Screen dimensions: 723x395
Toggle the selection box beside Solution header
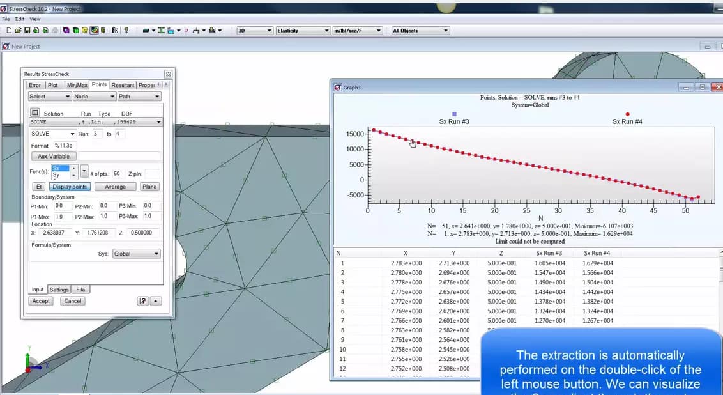(34, 111)
